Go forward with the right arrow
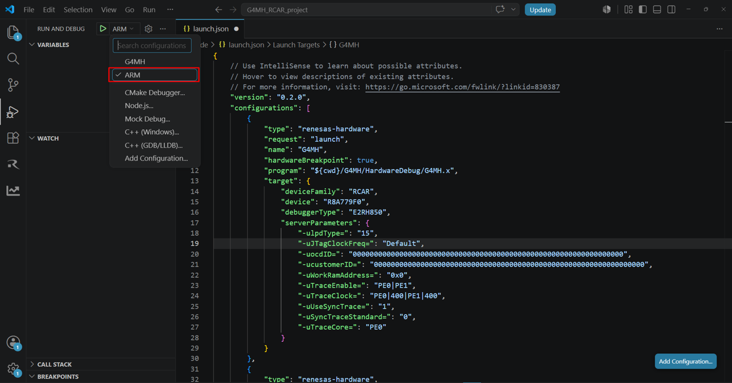 click(233, 10)
